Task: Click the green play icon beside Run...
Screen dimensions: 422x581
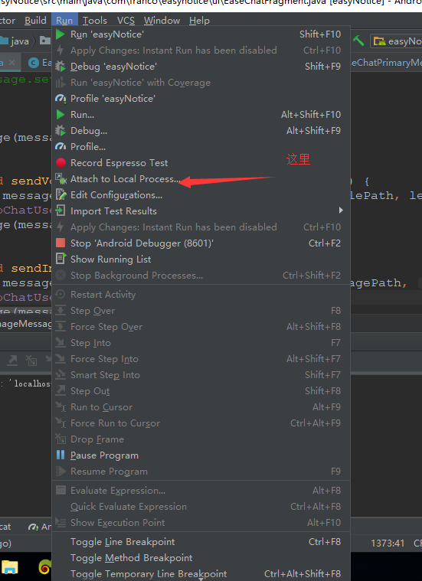Action: click(x=60, y=115)
